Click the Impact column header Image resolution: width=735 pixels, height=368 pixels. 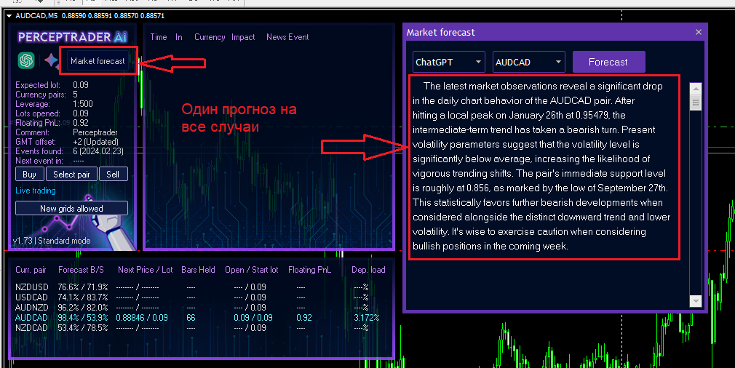(x=243, y=37)
